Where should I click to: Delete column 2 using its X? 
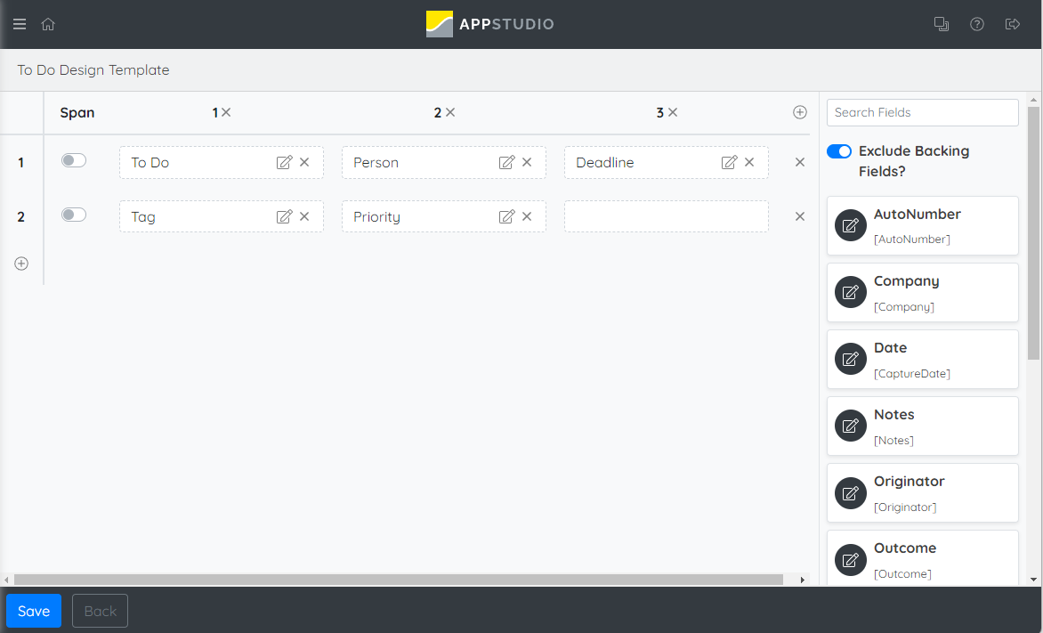point(450,112)
